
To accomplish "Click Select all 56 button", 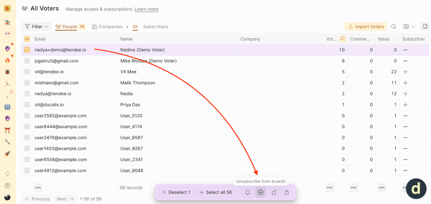I will point(215,192).
